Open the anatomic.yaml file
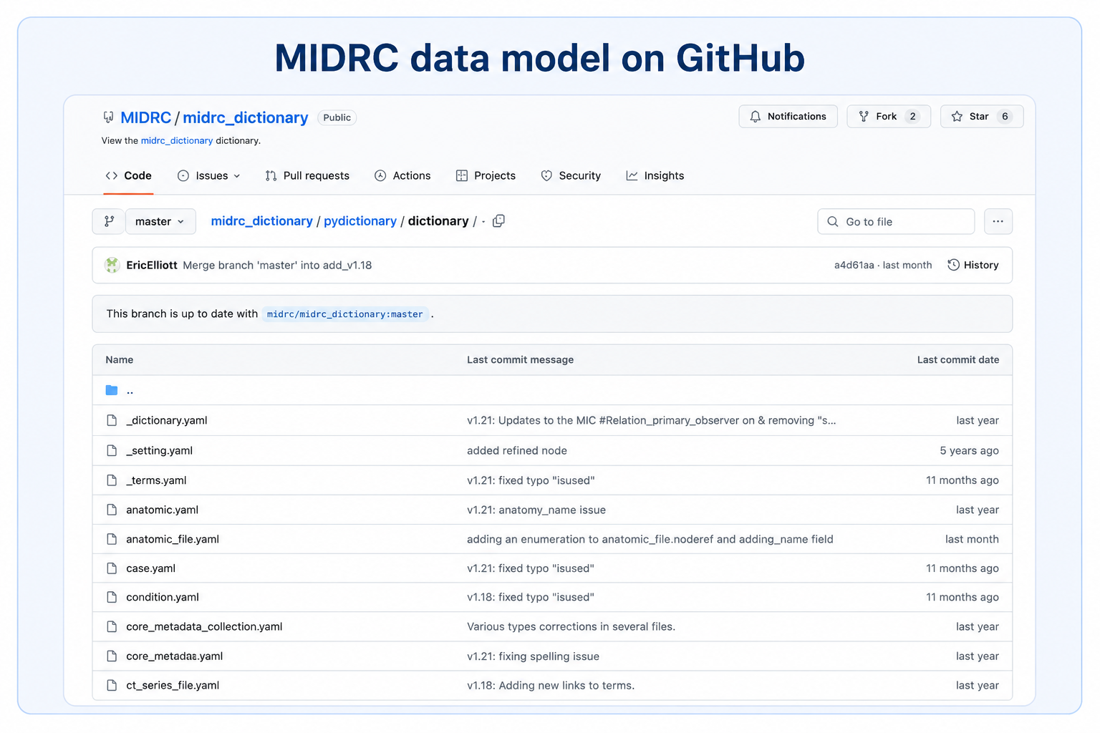1100x733 pixels. coord(162,510)
